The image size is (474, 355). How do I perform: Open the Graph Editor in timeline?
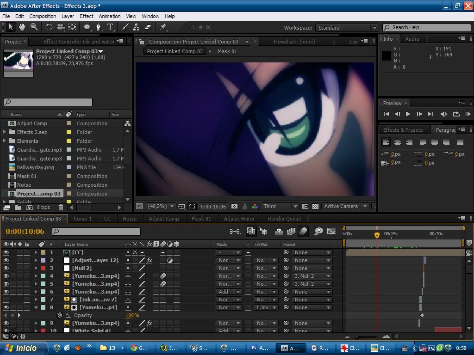[x=331, y=232]
